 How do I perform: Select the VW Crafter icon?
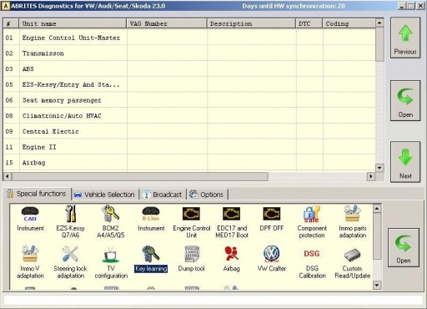(x=272, y=259)
